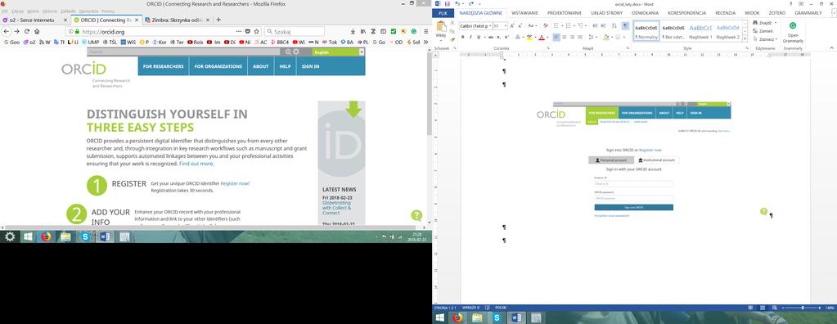This screenshot has height=324, width=837.
Task: Click the green question mark help icon on the ORCID page in Firefox
Action: click(x=416, y=216)
